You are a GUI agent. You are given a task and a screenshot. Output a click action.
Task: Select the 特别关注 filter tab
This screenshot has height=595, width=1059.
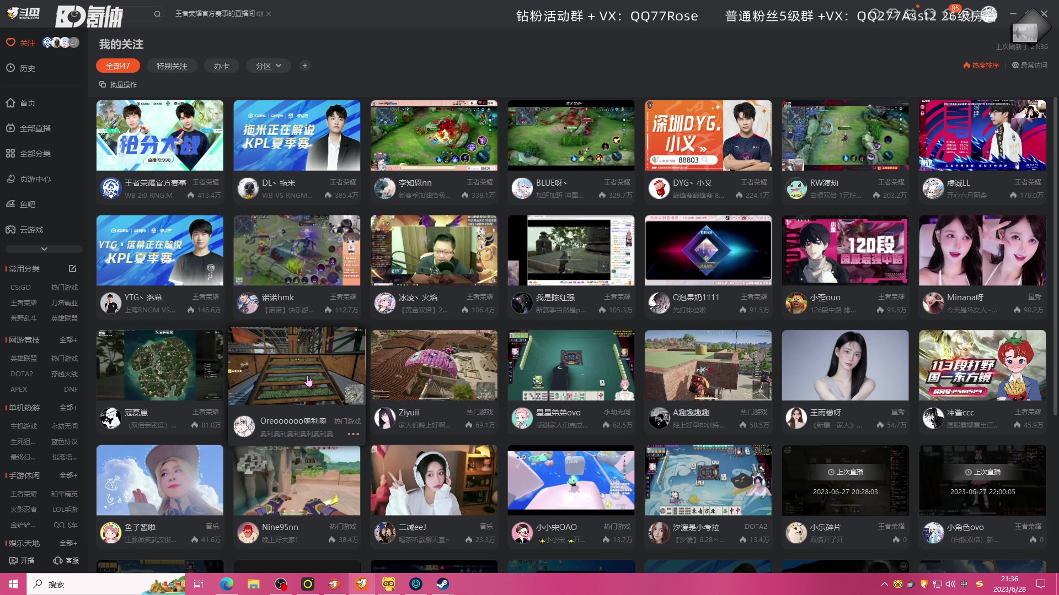point(172,66)
